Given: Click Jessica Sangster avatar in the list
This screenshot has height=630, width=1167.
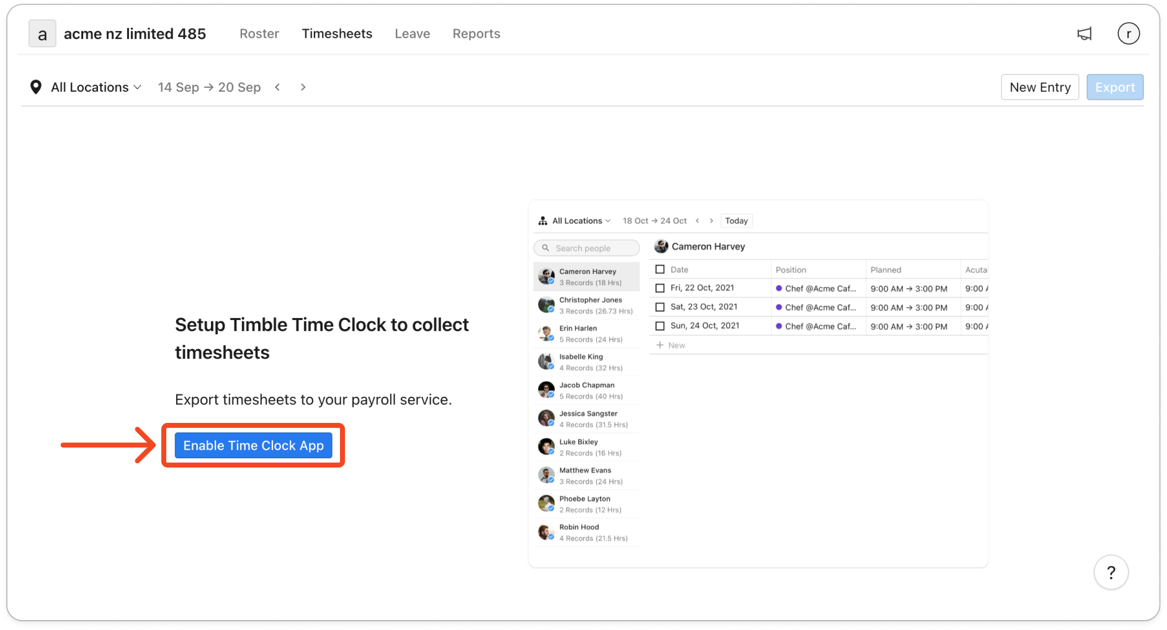Looking at the screenshot, I should [x=546, y=419].
